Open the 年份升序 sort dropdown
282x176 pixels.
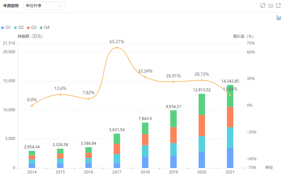pyautogui.click(x=44, y=6)
